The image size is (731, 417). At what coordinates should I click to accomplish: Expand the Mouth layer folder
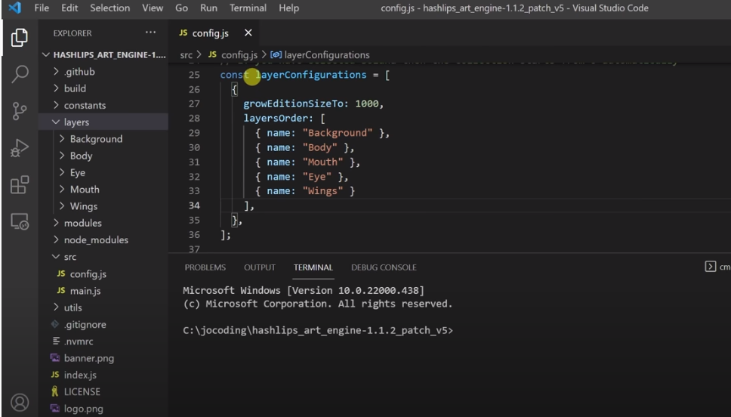[103, 189]
